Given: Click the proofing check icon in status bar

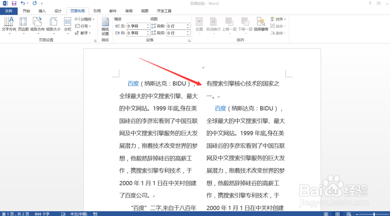Looking at the screenshot, I should 63,214.
